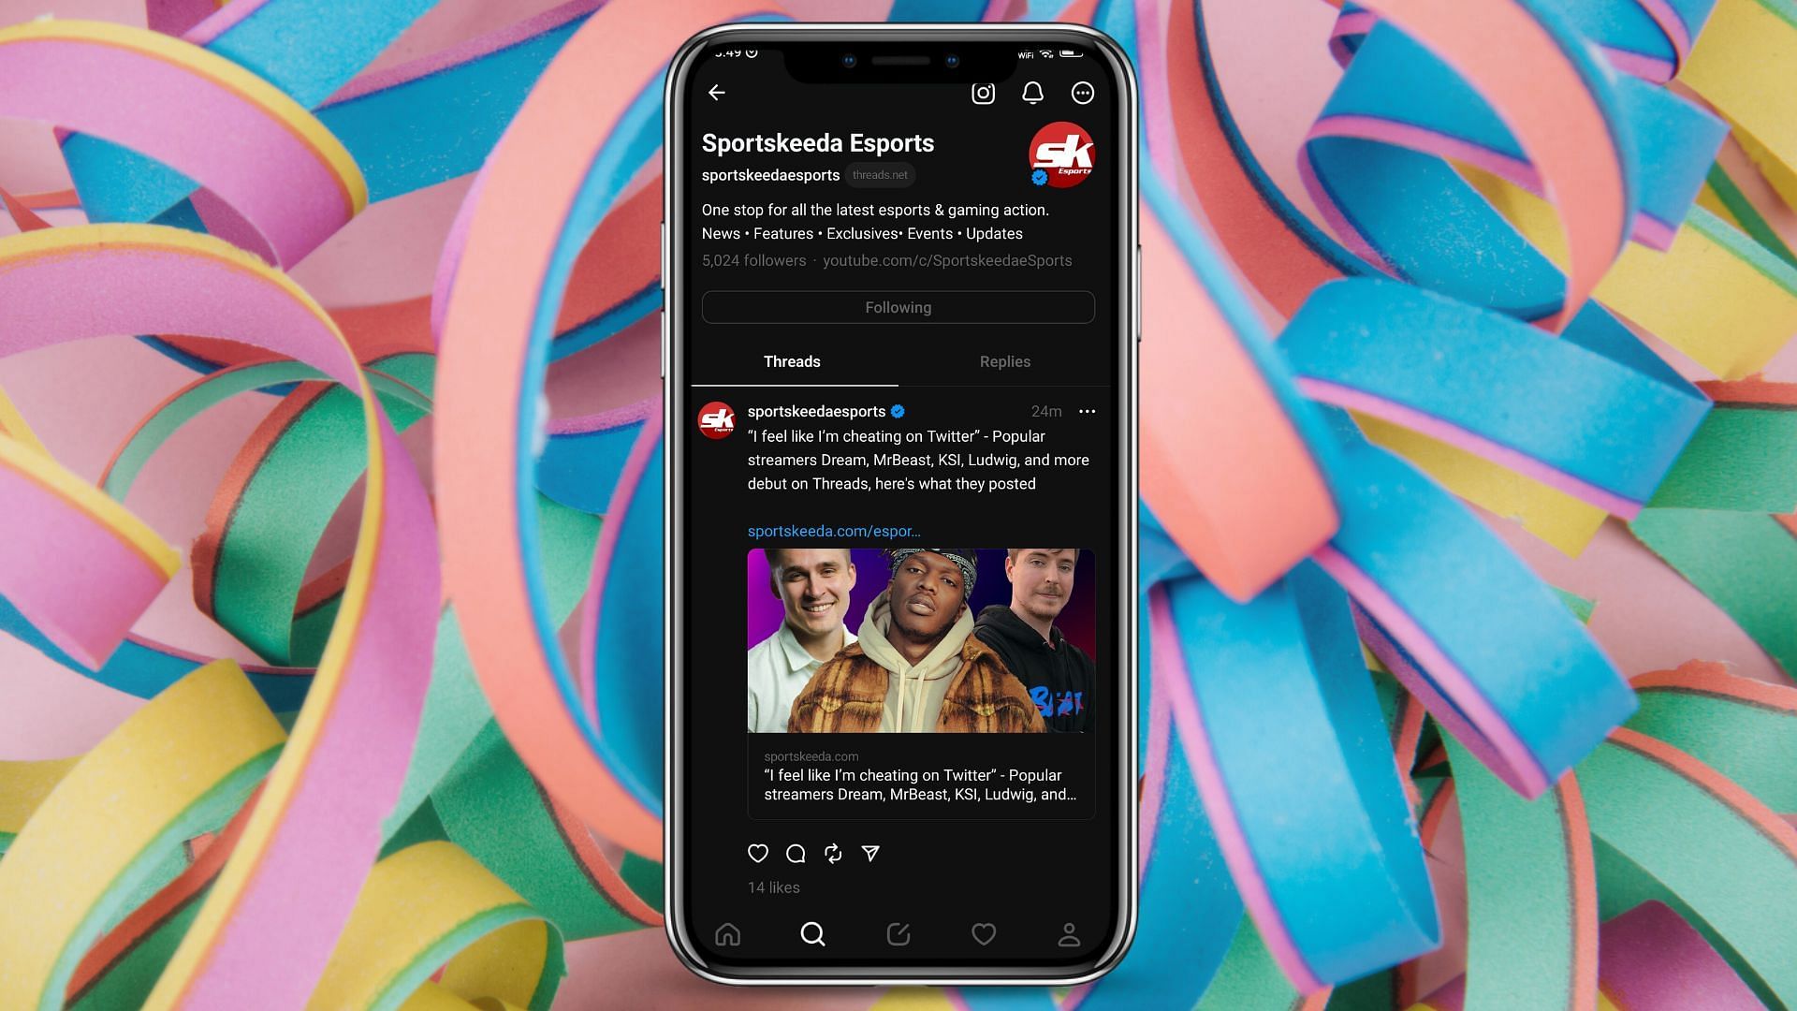Expand the post three-dot options menu
The height and width of the screenshot is (1011, 1797).
[1085, 411]
